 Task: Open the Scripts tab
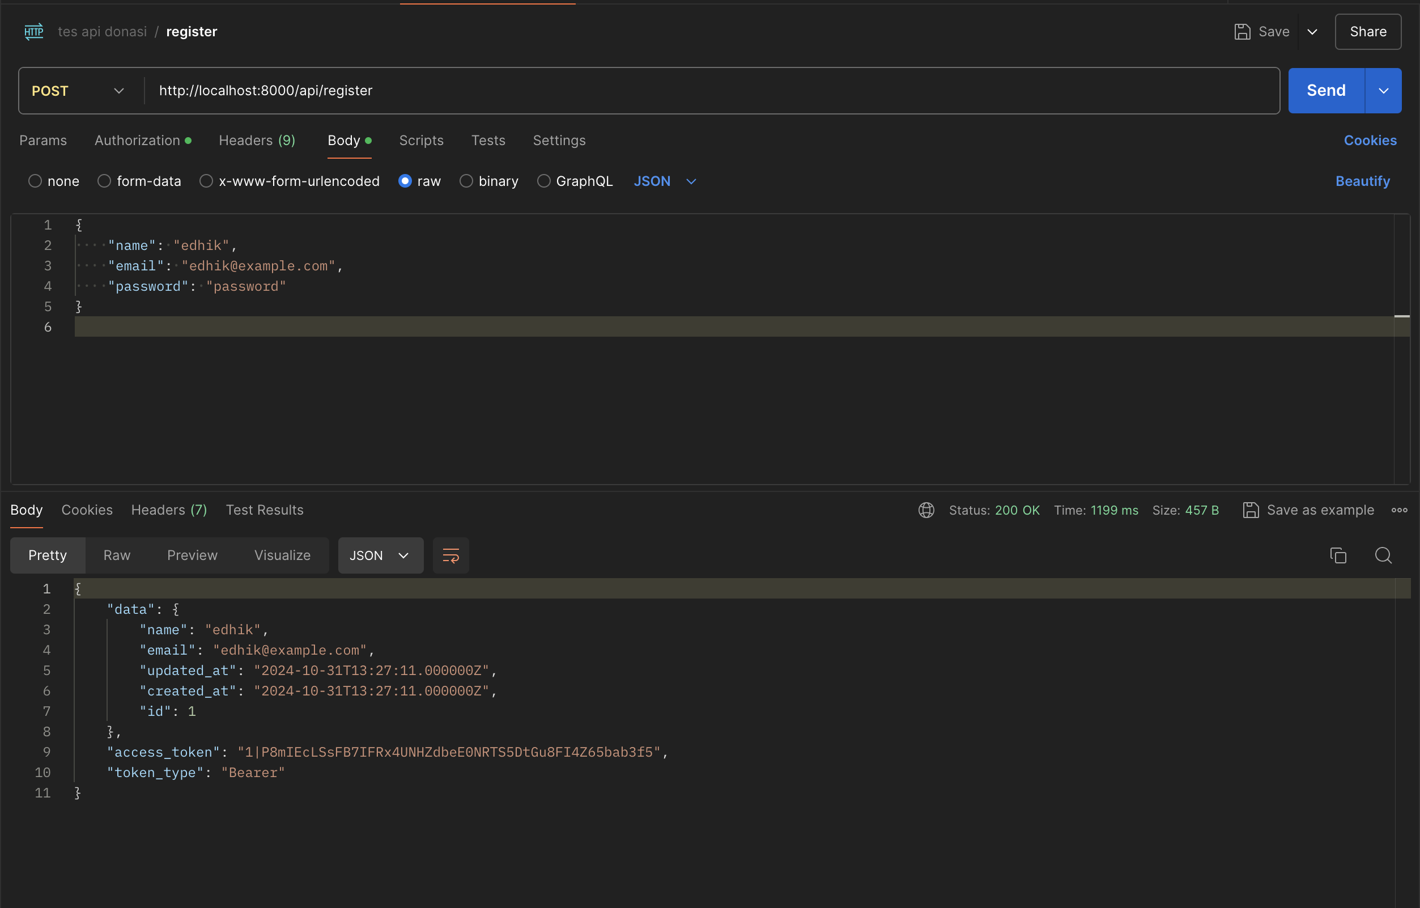pyautogui.click(x=421, y=141)
